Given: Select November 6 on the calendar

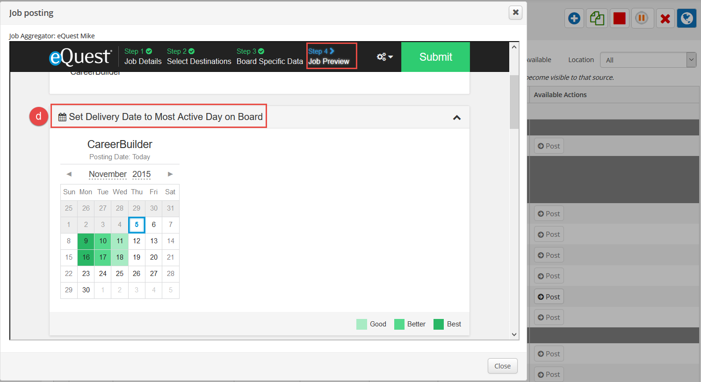Looking at the screenshot, I should (x=153, y=225).
